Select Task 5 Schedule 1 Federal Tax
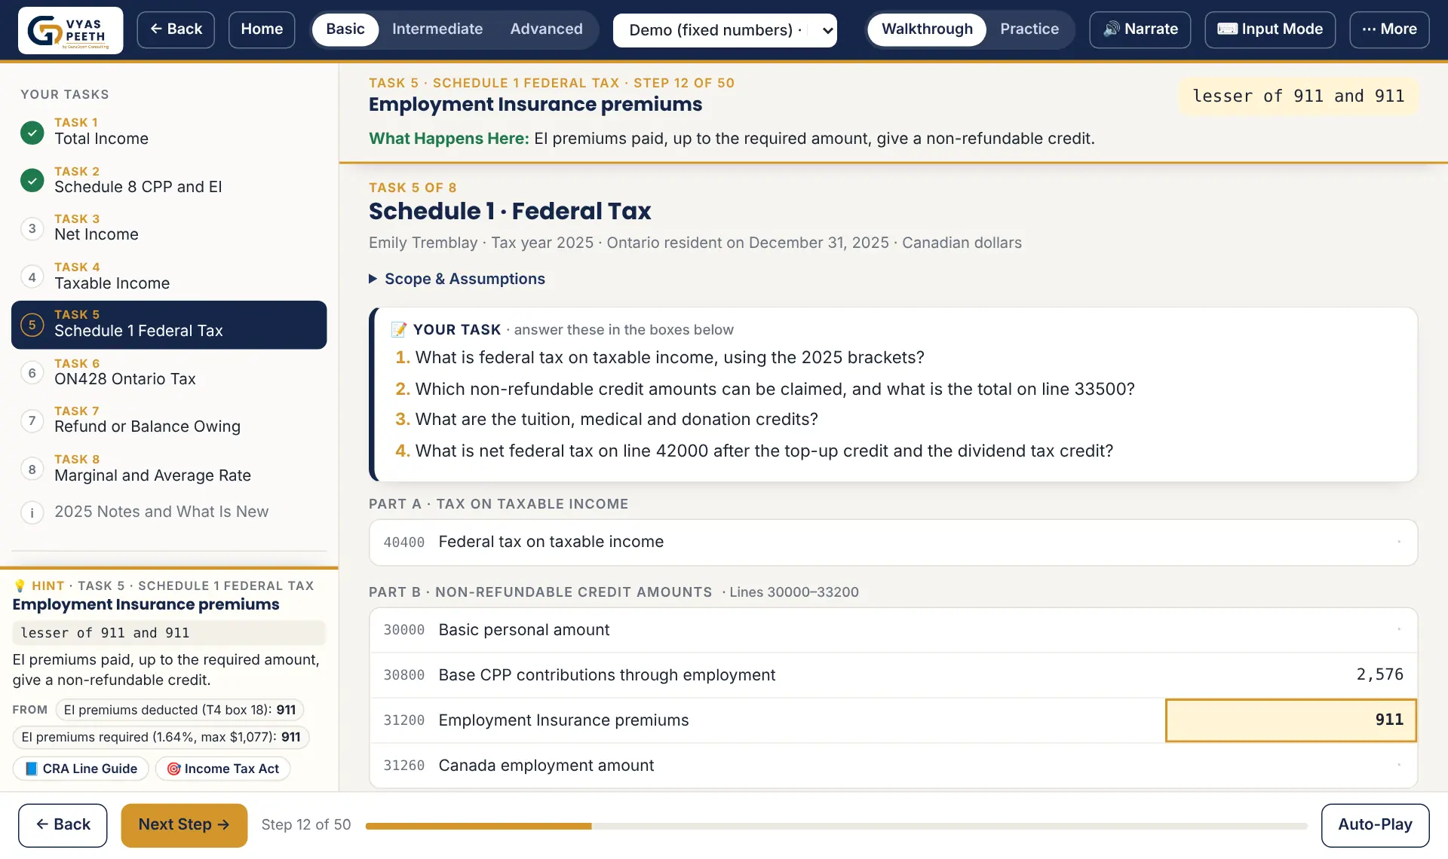 (169, 325)
